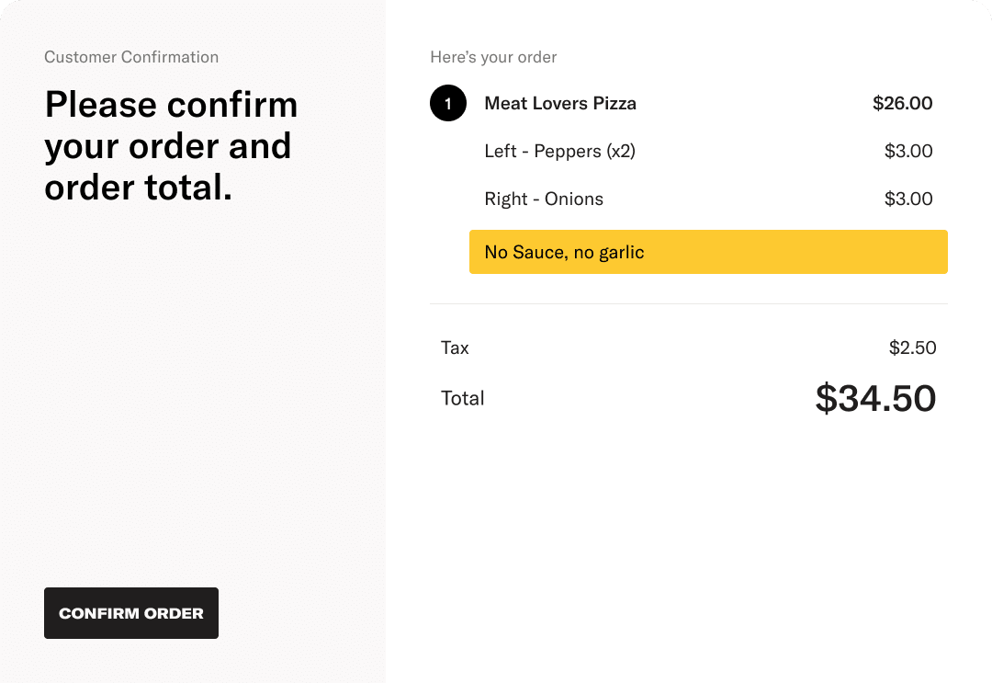Select the Right - Onions topping line
This screenshot has width=992, height=683.
544,199
